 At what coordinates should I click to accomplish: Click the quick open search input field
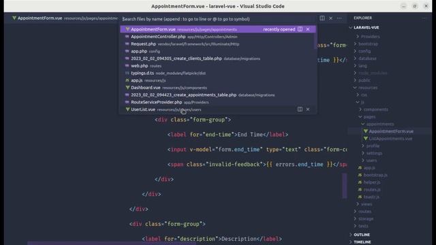[218, 19]
